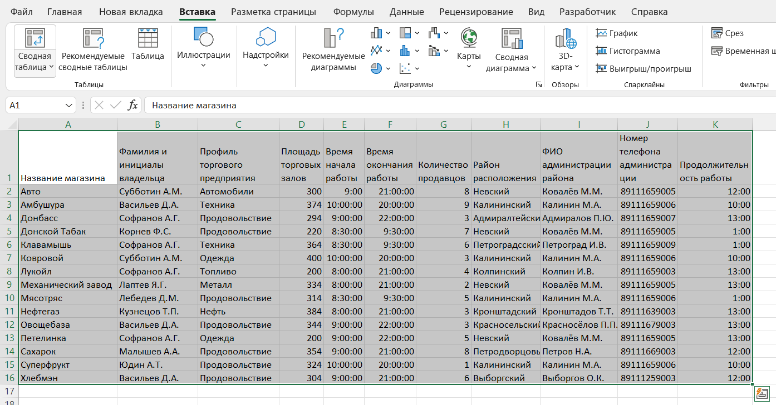
Task: Select column header H
Action: coord(505,124)
